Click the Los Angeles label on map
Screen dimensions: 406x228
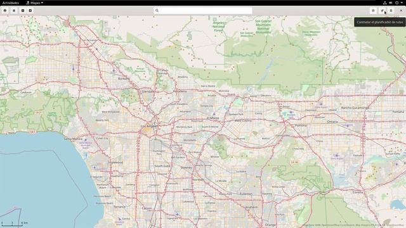click(148, 126)
